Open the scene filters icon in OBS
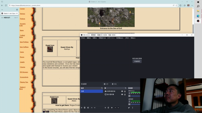The image size is (202, 113). pyautogui.click(x=88, y=108)
